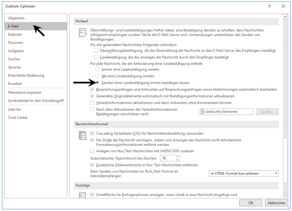Click the Sonstige section icon

point(82,195)
